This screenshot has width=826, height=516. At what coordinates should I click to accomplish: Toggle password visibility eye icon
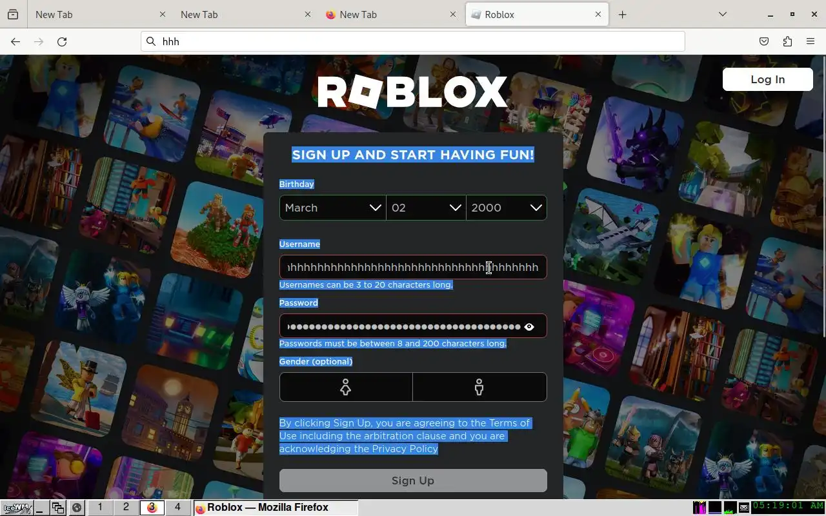[529, 326]
